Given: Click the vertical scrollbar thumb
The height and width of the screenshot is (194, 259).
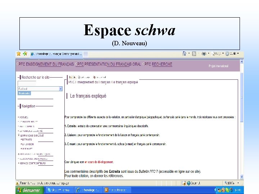Looking at the screenshot, I should 242,97.
